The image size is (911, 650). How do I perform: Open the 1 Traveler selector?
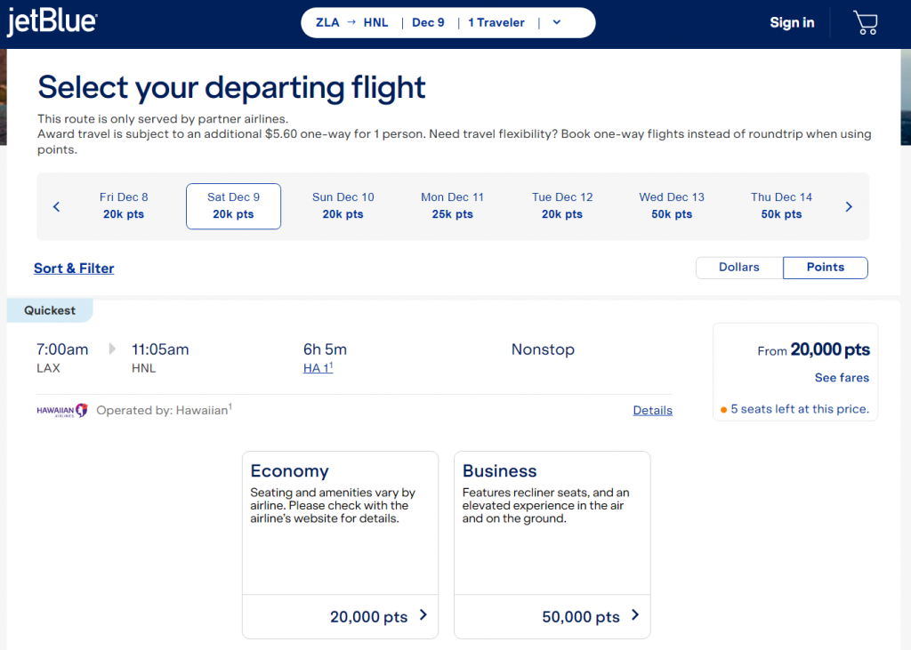point(496,22)
